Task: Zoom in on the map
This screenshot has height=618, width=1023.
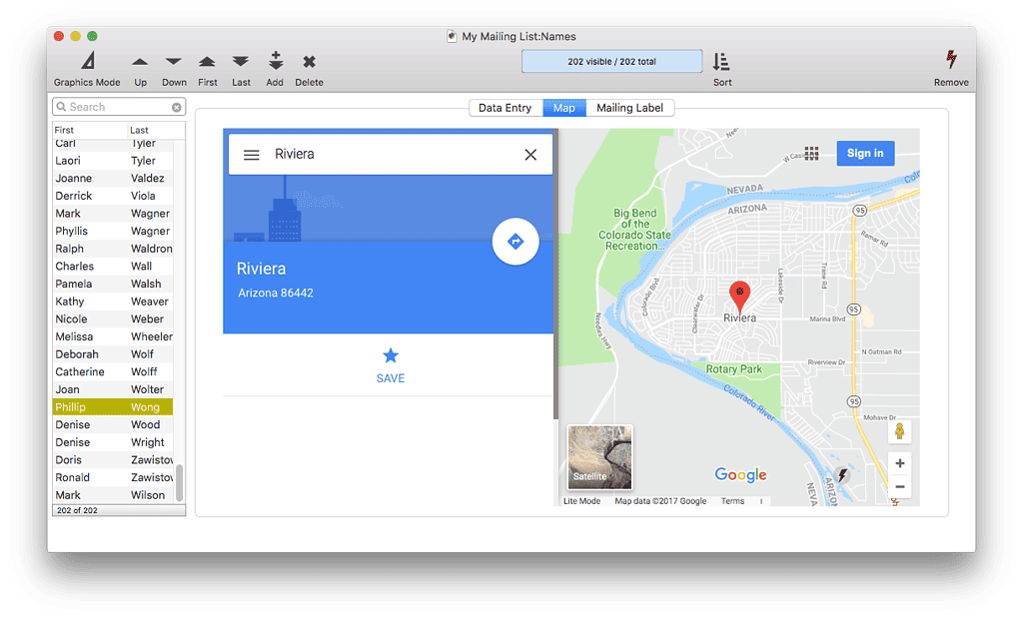Action: coord(899,463)
